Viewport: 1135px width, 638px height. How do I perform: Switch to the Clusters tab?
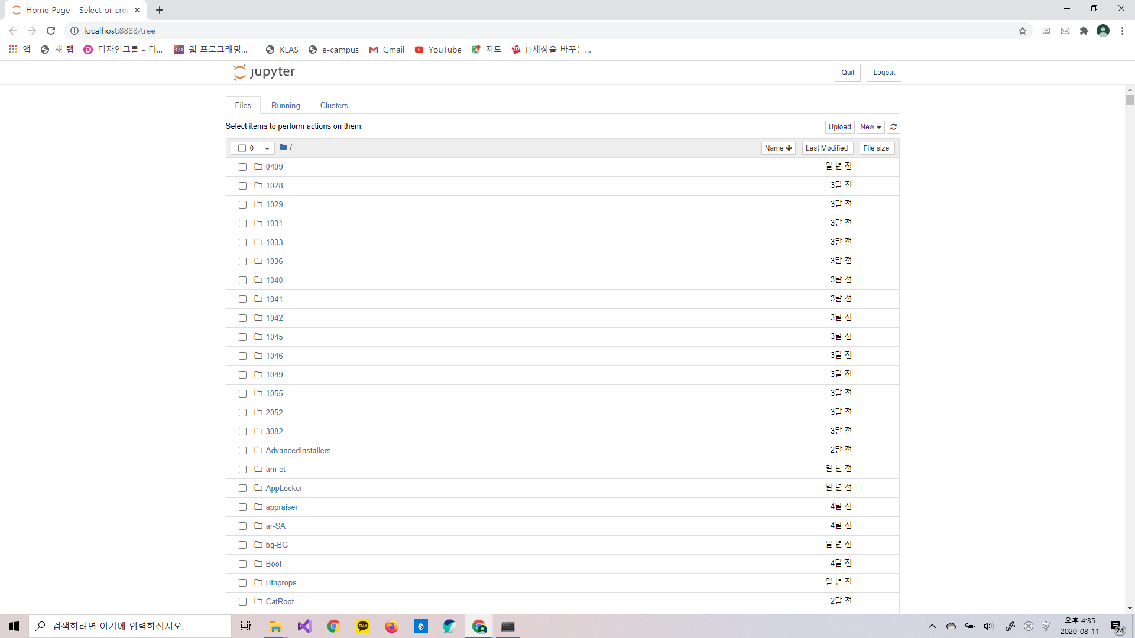[x=334, y=105]
